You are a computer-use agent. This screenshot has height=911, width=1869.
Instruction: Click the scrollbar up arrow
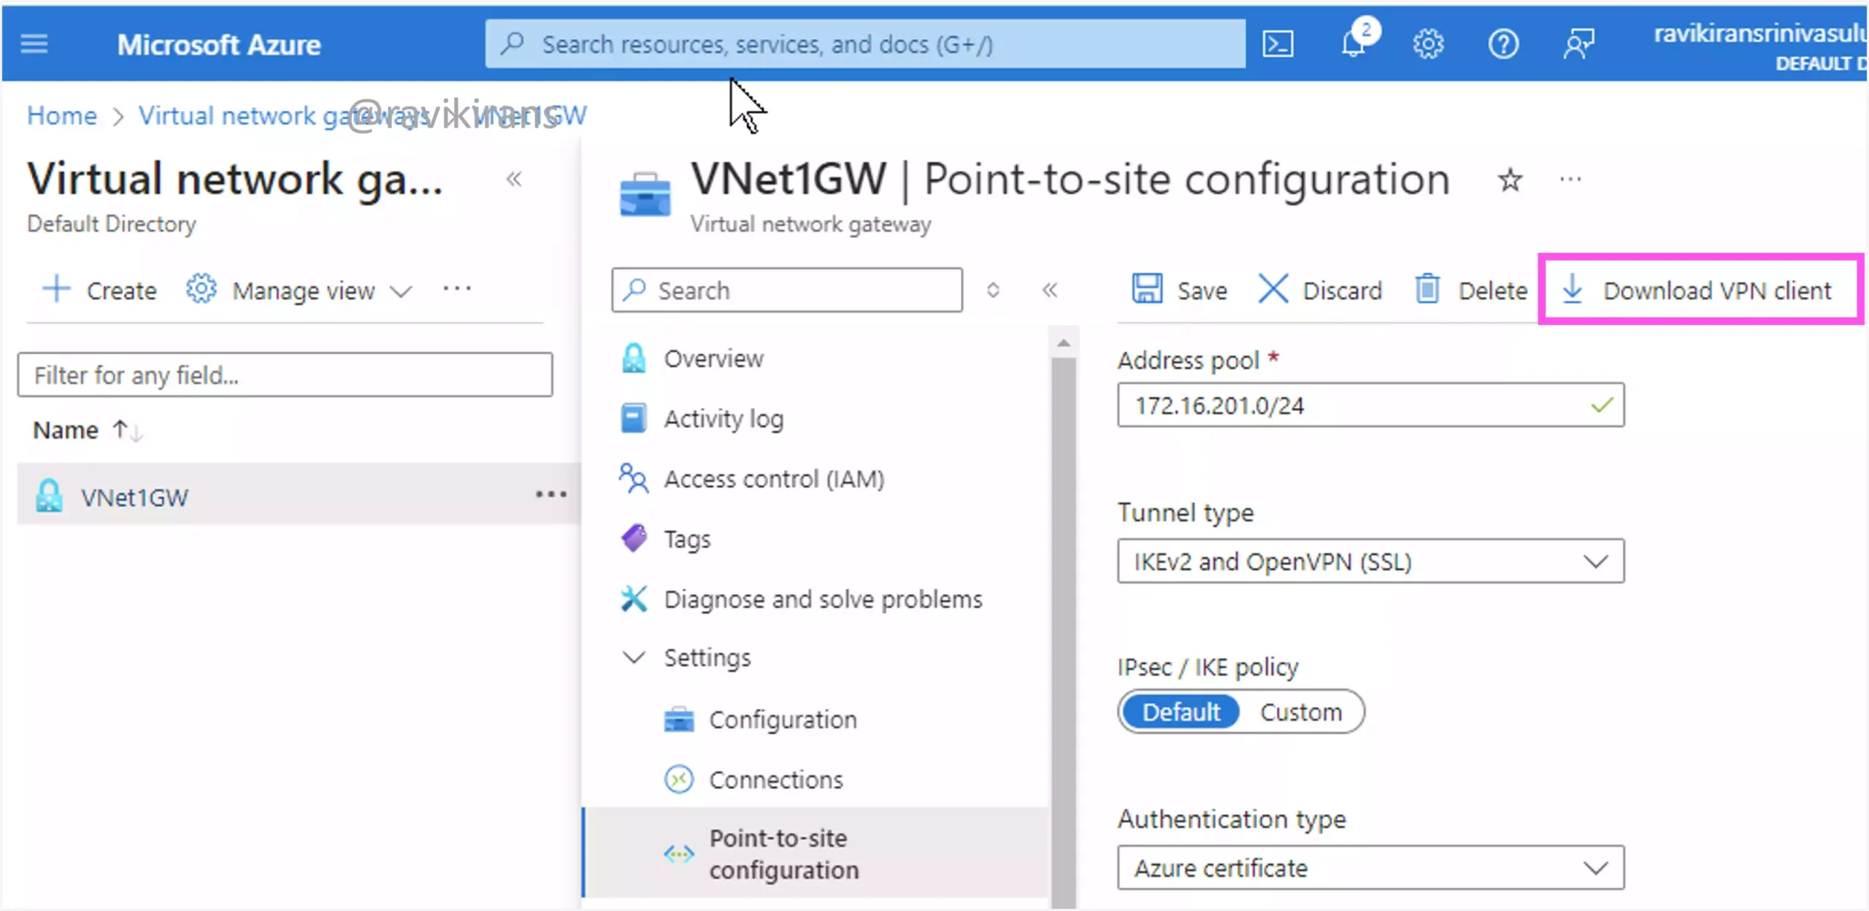1063,342
